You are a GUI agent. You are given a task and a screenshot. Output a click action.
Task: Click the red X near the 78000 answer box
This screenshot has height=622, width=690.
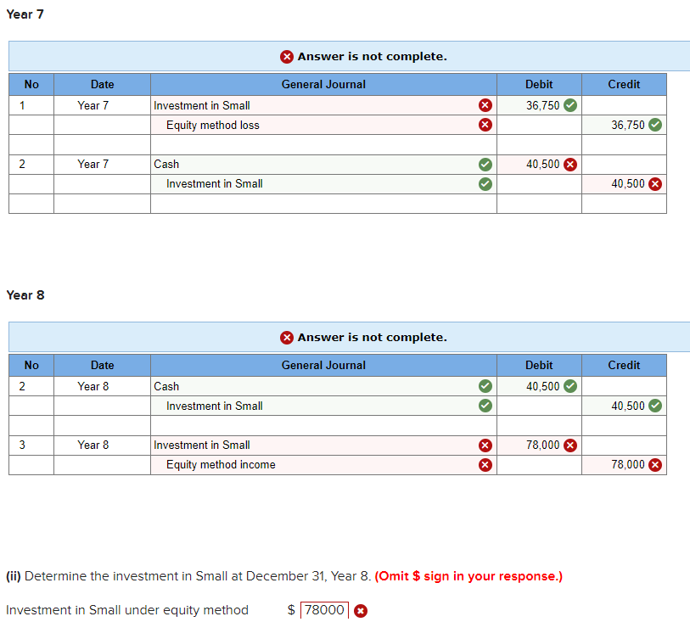click(x=361, y=610)
